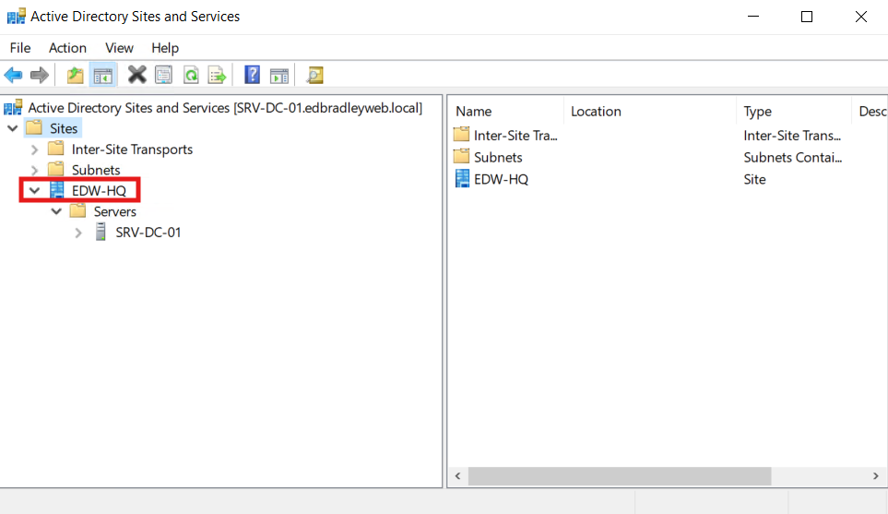
Task: Select Servers label in the tree
Action: click(115, 212)
